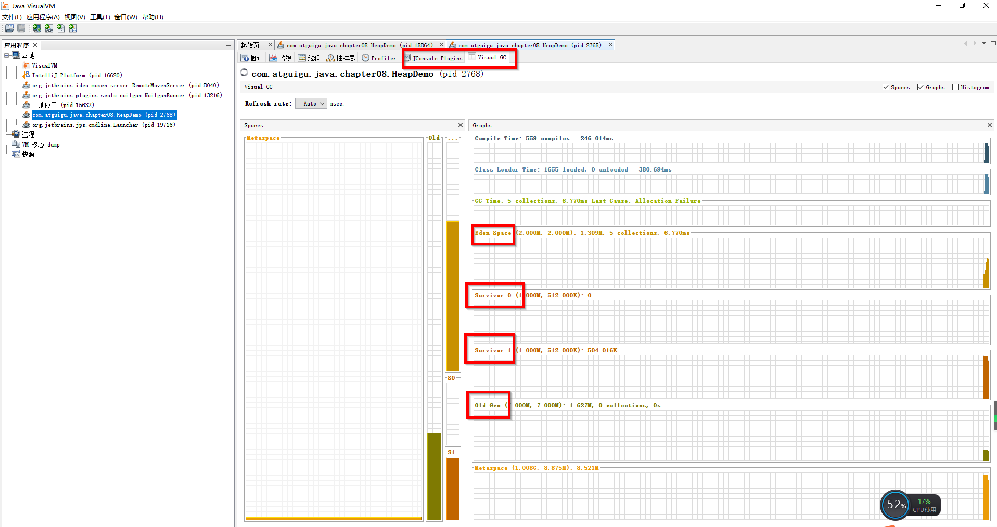The height and width of the screenshot is (527, 997).
Task: Select the VisualVM tree row
Action: click(x=45, y=65)
